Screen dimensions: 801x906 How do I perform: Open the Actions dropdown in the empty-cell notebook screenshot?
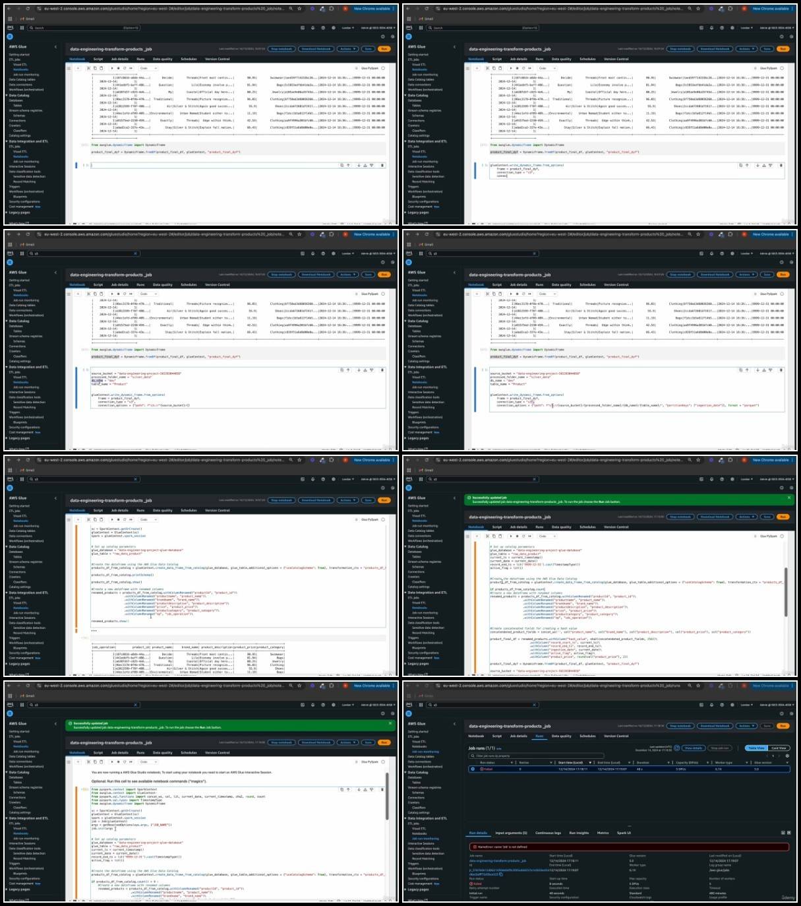[x=347, y=49]
